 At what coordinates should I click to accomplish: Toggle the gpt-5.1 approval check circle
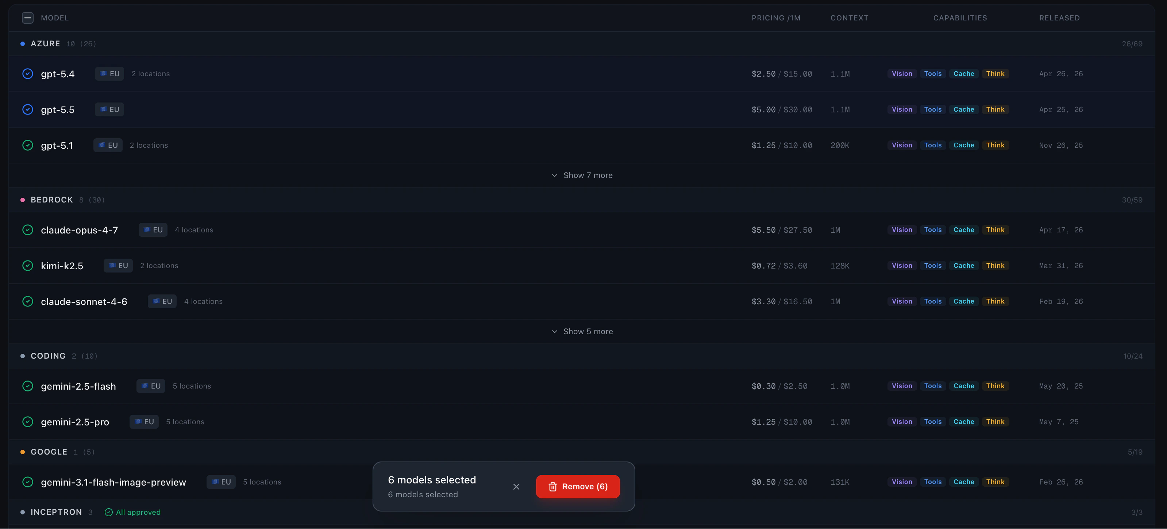click(x=28, y=146)
